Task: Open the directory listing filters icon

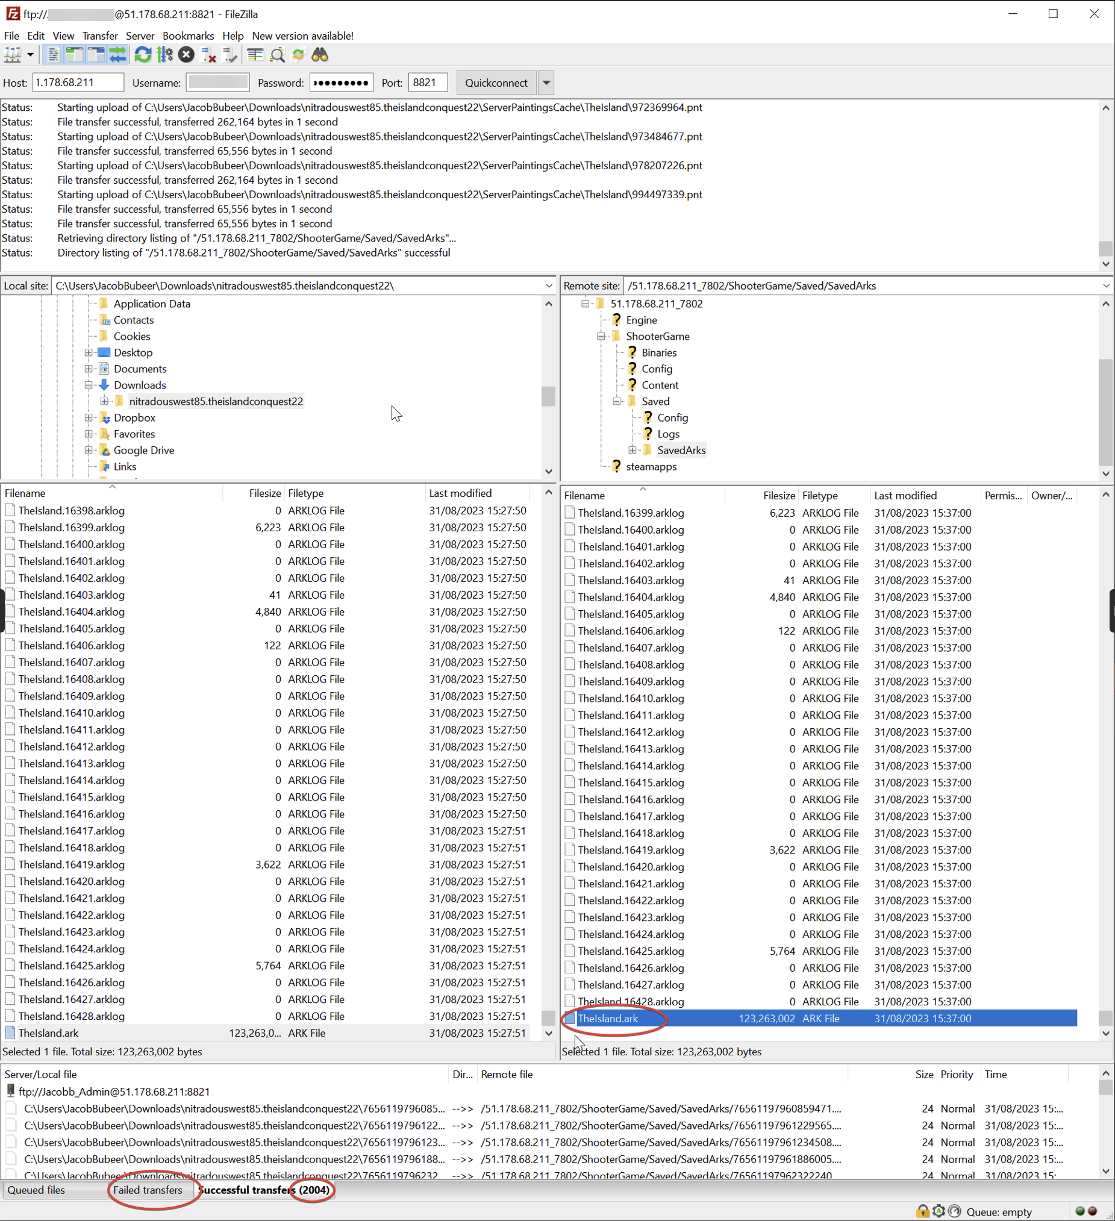Action: point(255,56)
